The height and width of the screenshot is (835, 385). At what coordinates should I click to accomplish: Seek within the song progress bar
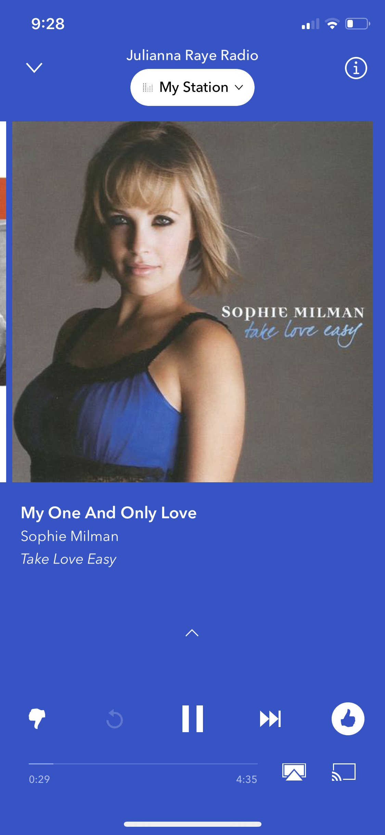coord(143,764)
